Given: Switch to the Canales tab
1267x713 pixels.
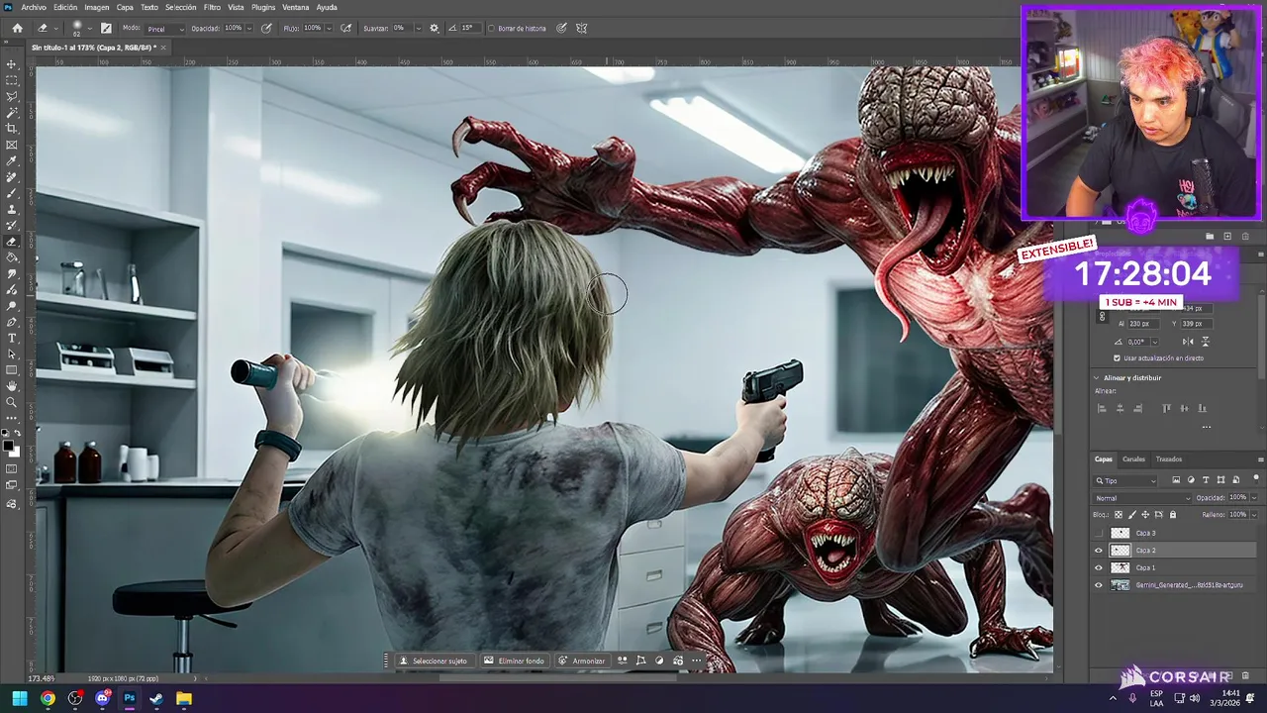Looking at the screenshot, I should [1133, 459].
